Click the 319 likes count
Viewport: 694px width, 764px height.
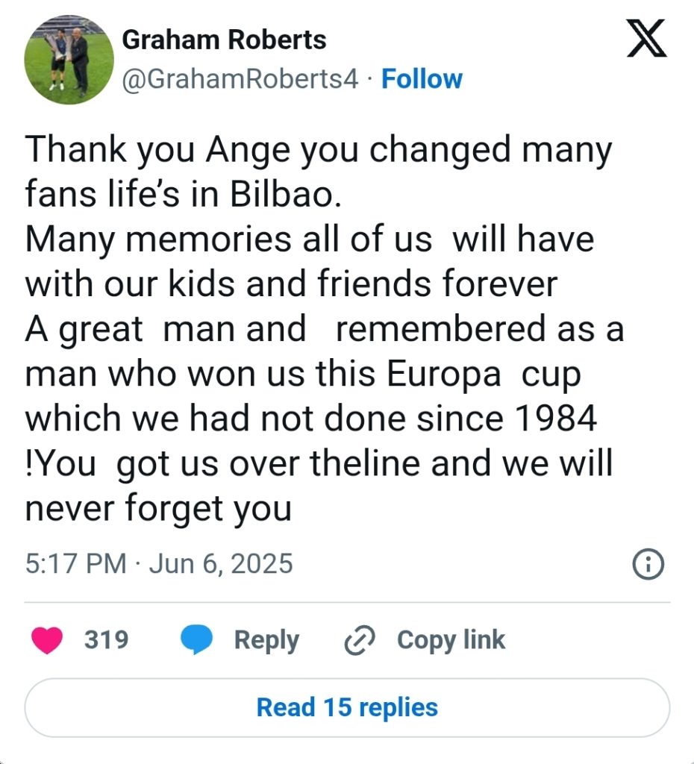[x=106, y=639]
